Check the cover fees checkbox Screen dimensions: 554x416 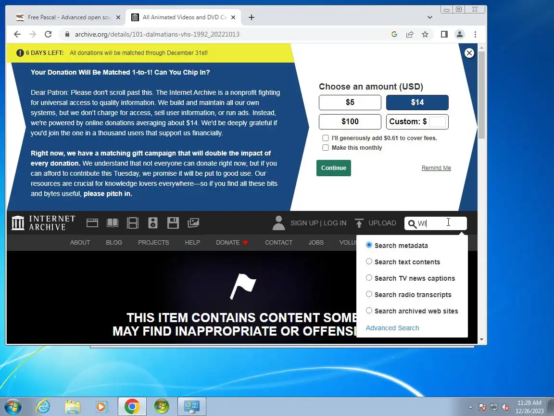(x=326, y=138)
